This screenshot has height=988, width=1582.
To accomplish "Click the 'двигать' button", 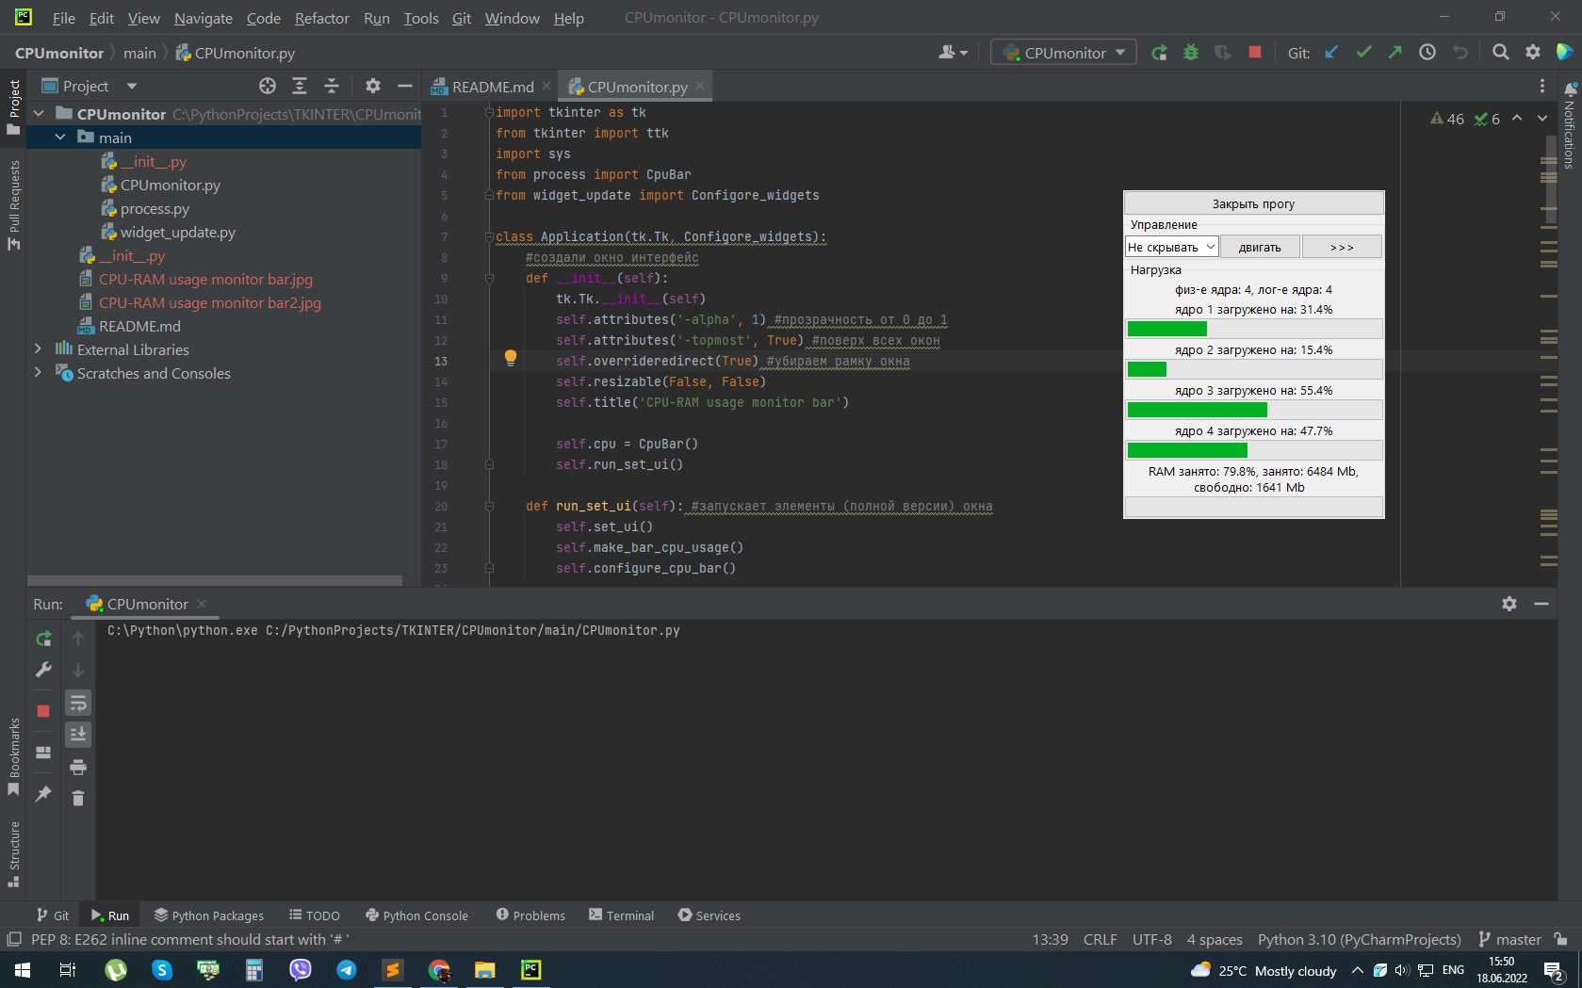I will [1260, 247].
